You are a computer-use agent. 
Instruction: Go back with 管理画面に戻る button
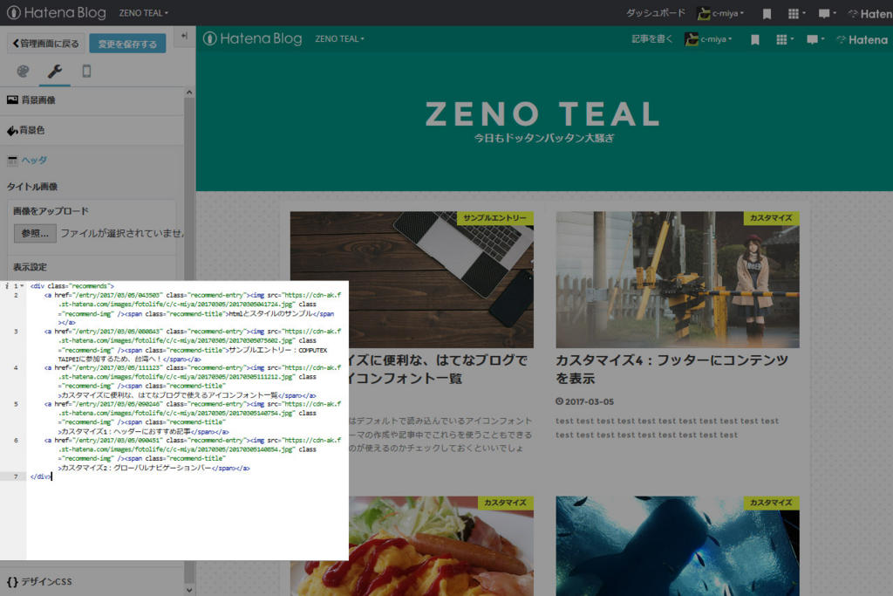[46, 44]
